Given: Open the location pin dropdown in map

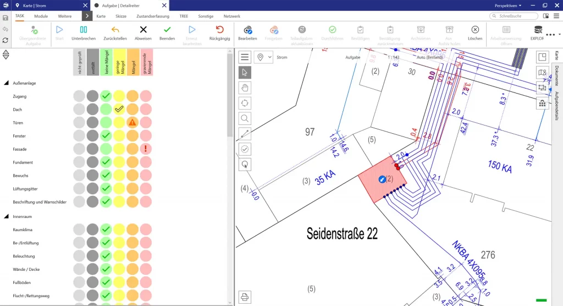Looking at the screenshot, I should click(x=263, y=57).
